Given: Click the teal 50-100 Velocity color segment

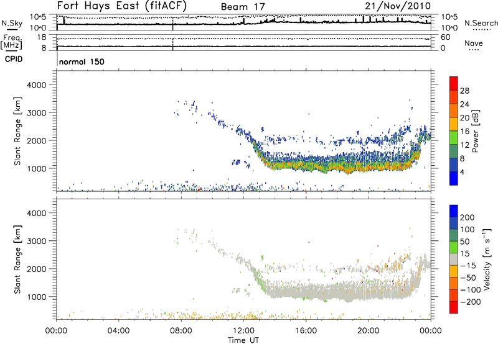Looking at the screenshot, I should (x=454, y=235).
